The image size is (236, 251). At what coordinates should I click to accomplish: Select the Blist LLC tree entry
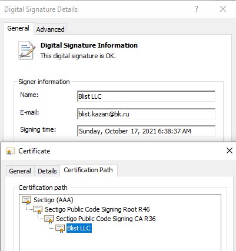tap(79, 228)
